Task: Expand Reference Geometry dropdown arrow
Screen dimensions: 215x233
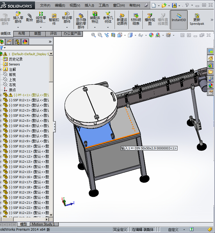Action: point(108,27)
